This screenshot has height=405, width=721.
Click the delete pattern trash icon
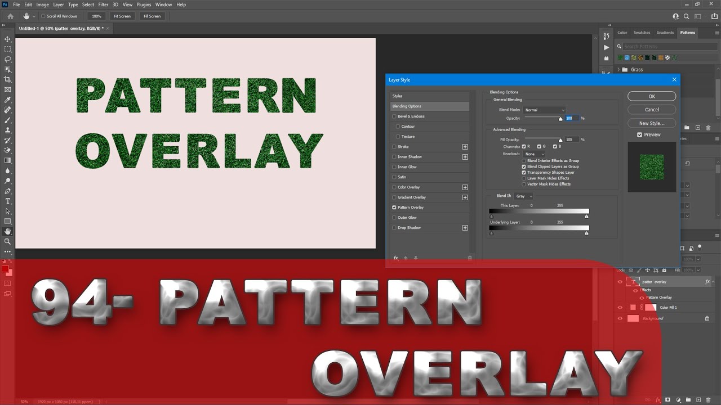[x=707, y=128]
